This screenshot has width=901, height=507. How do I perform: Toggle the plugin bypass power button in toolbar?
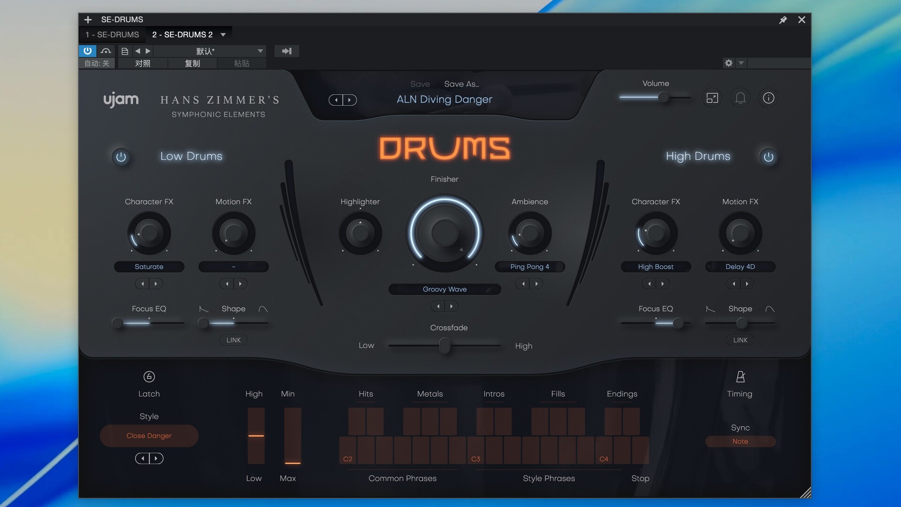(x=88, y=51)
